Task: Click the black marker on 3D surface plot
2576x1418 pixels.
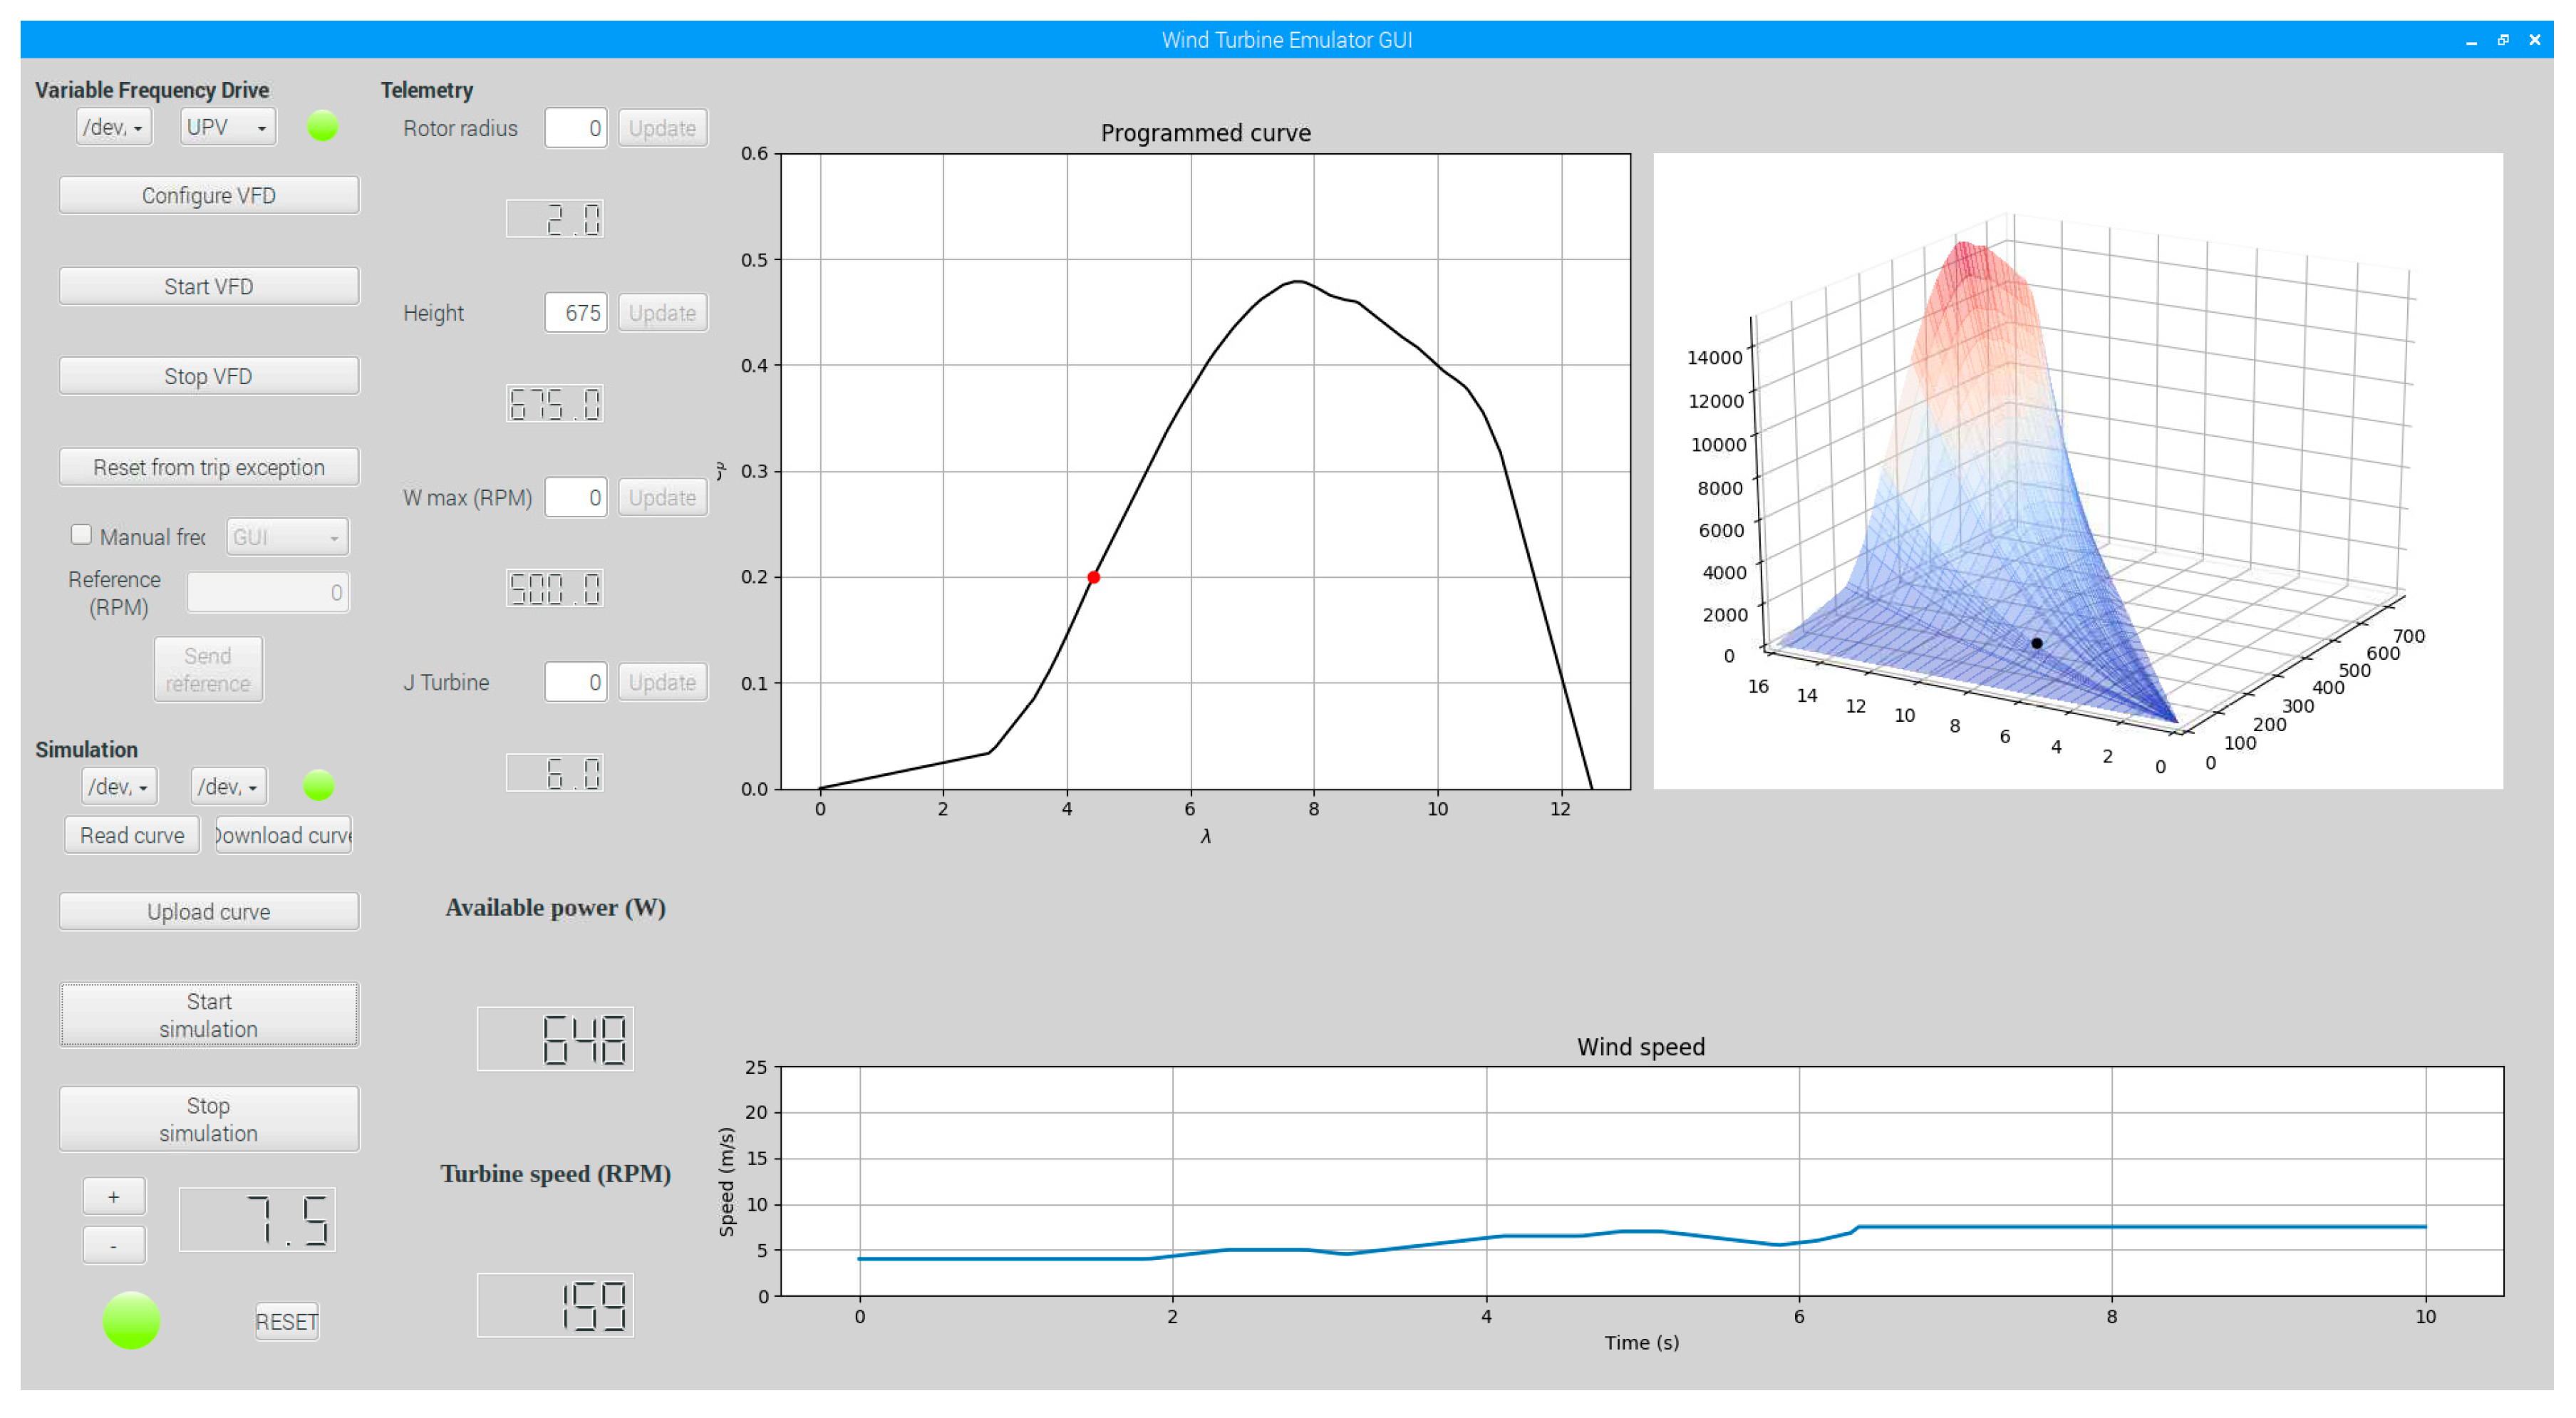Action: 2036,643
